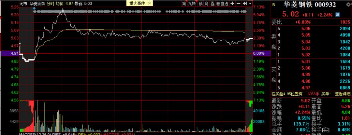Click buy level 1 price 5.01

coord(306,61)
